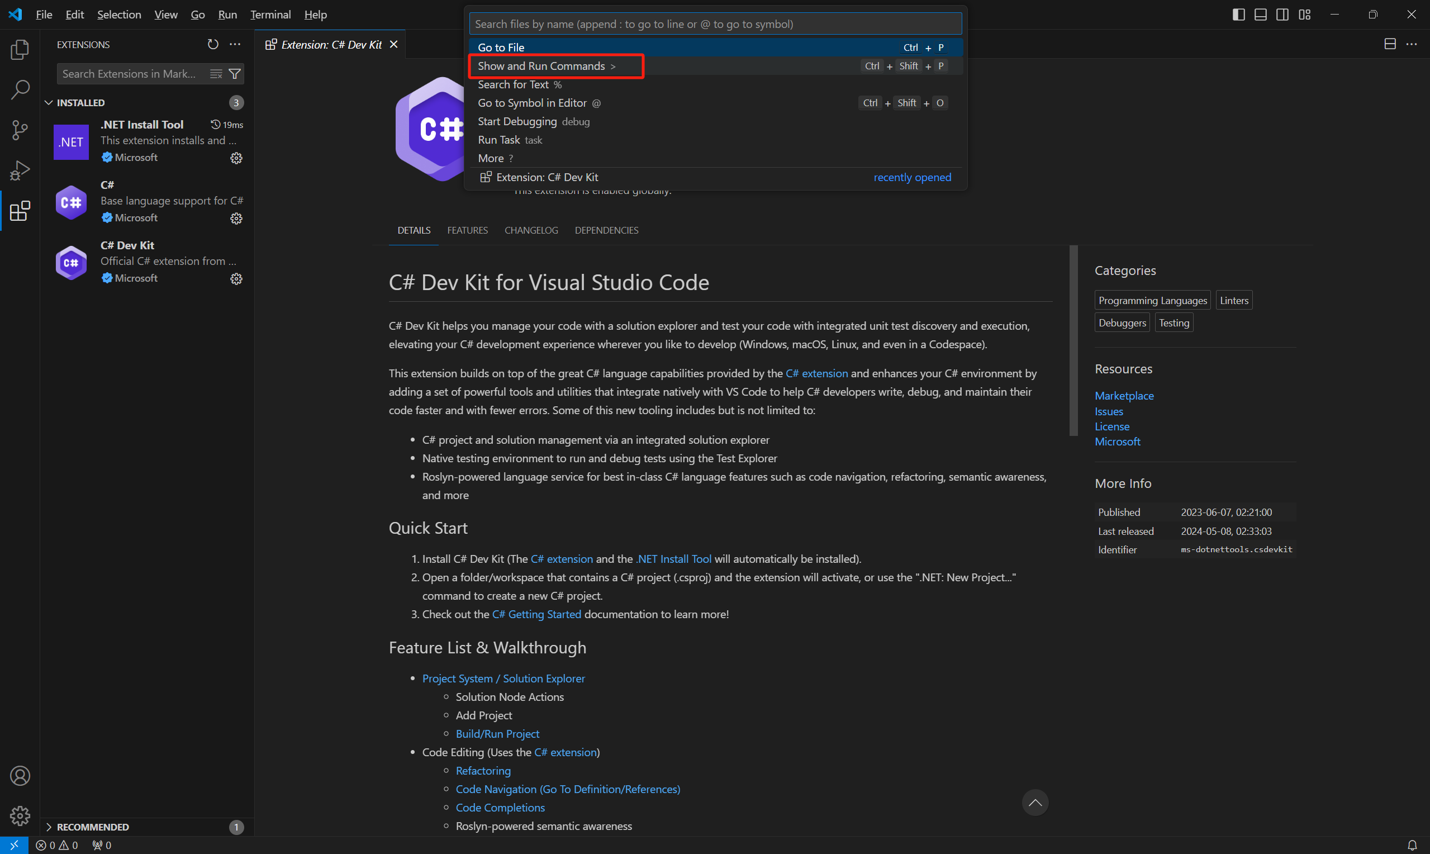Open the License resource link
This screenshot has width=1430, height=854.
click(x=1112, y=426)
